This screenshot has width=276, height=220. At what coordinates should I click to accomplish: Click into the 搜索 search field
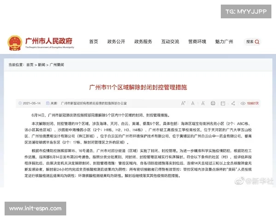pyautogui.click(x=249, y=42)
